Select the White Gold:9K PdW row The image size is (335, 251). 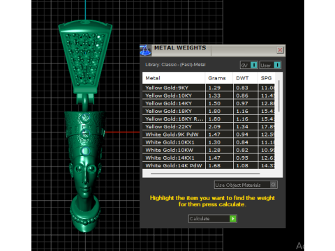tap(209, 135)
